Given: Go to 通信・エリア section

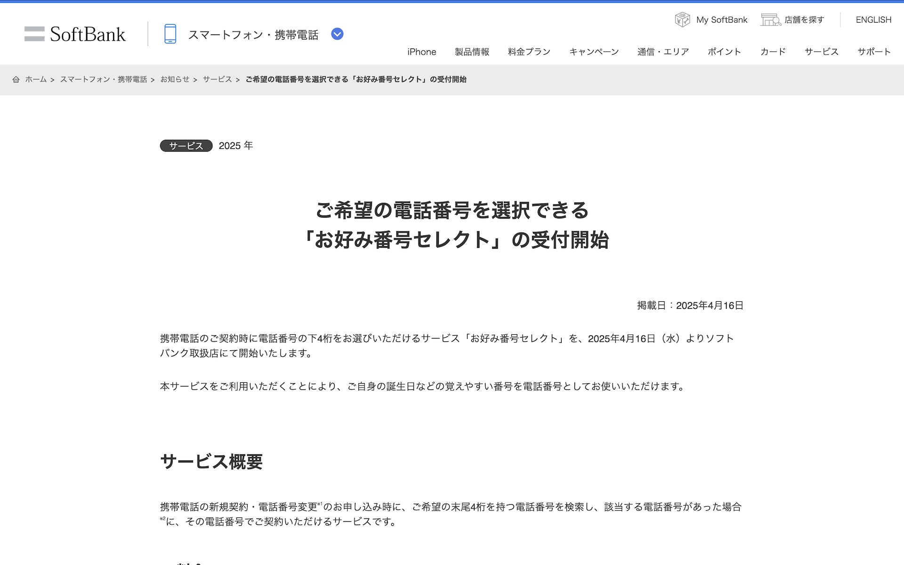Looking at the screenshot, I should coord(663,52).
